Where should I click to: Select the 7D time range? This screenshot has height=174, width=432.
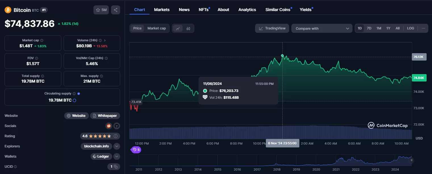(x=369, y=28)
